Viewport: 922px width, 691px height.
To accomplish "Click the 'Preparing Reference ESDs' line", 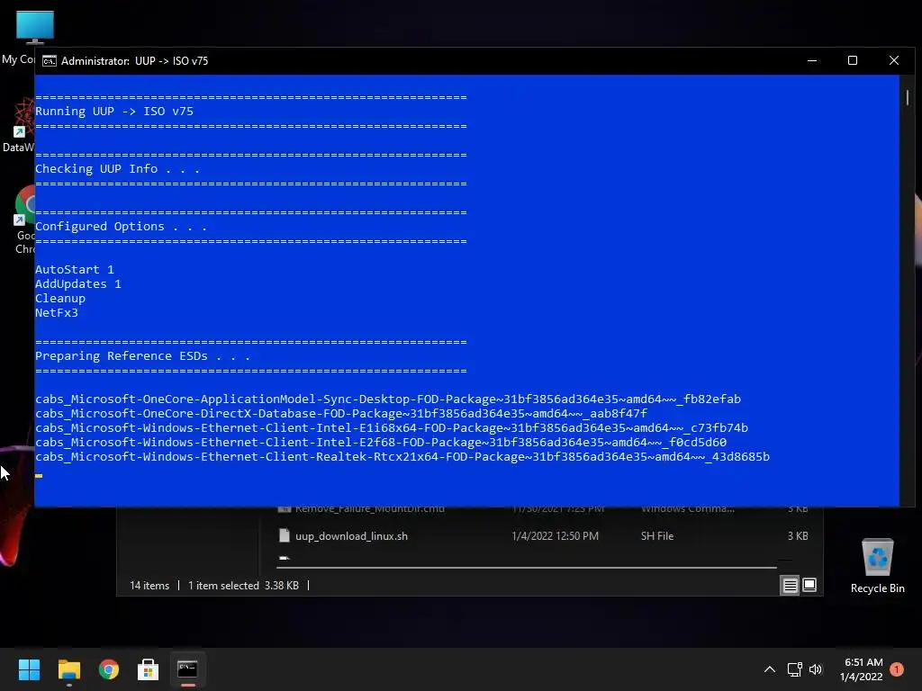I will (x=142, y=356).
